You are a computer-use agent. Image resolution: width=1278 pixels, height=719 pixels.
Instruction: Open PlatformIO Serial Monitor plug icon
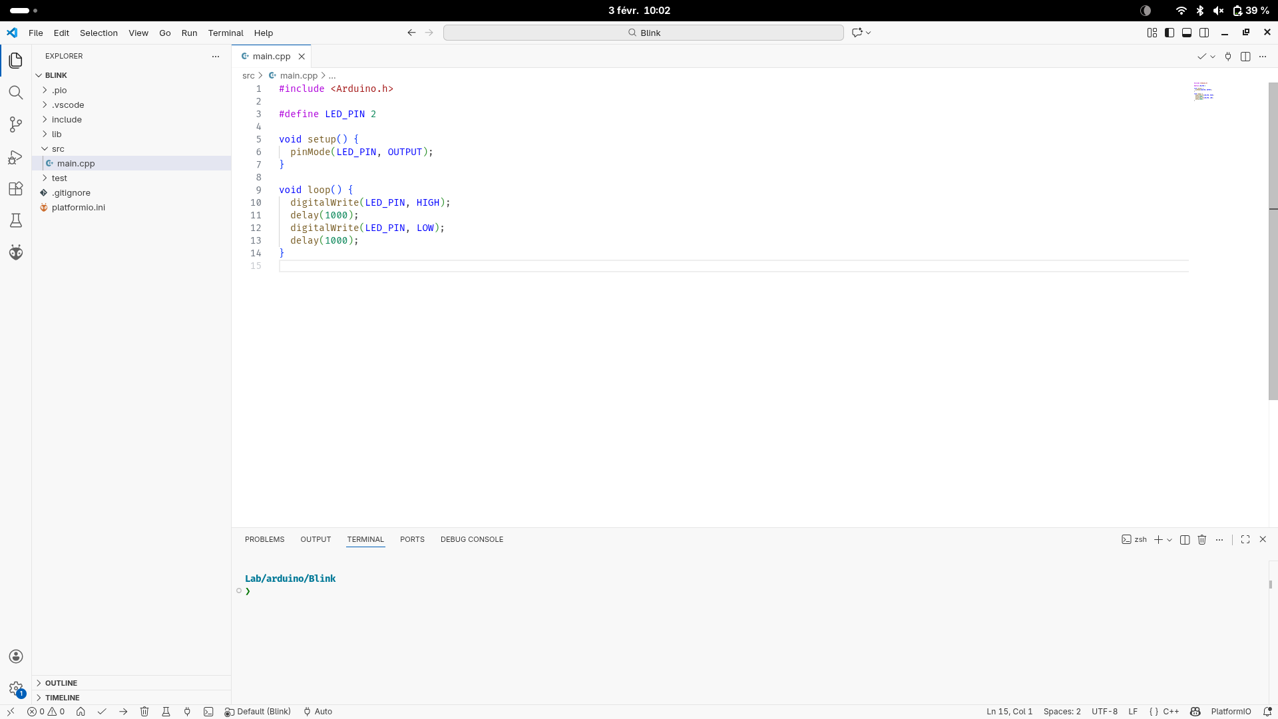coord(187,712)
